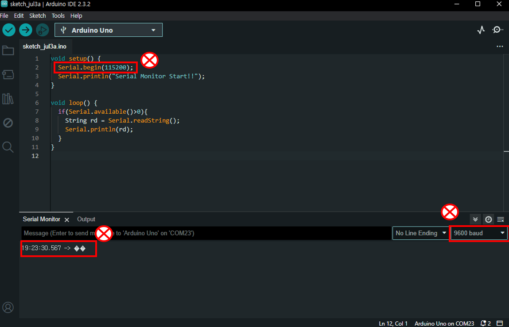509x327 pixels.
Task: Open the Search sidebar magnifier icon
Action: (x=8, y=147)
